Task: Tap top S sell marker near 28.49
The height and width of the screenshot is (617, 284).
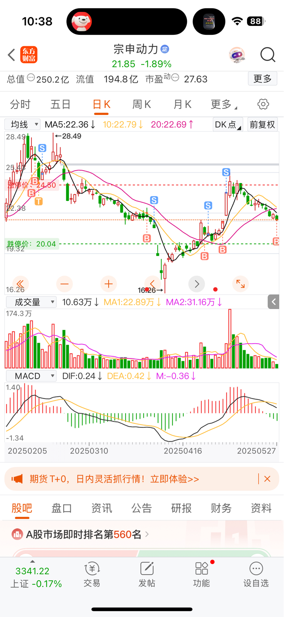Action: (42, 148)
